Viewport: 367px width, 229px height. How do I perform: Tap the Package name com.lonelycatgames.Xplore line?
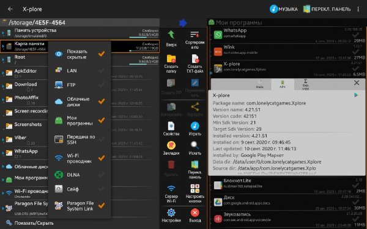tap(259, 103)
